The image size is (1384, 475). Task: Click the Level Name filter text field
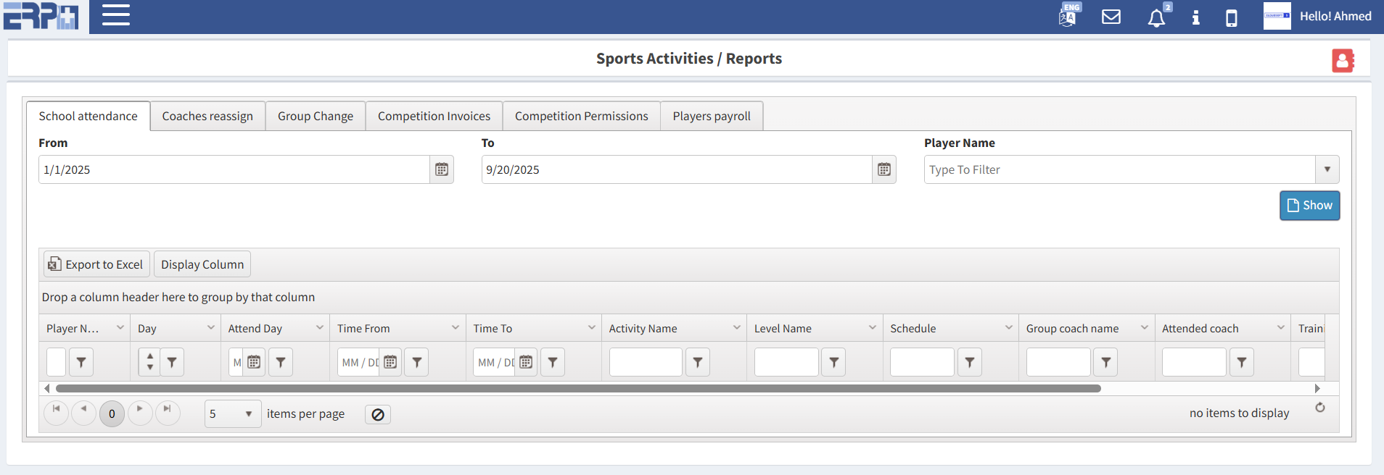(x=786, y=362)
